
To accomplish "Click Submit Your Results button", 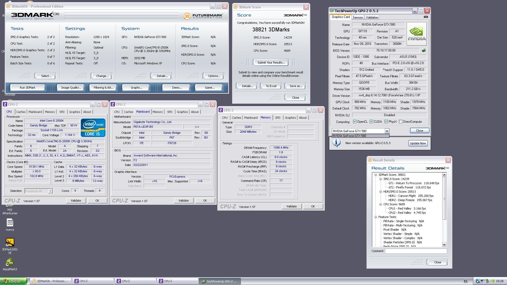I will 271,63.
